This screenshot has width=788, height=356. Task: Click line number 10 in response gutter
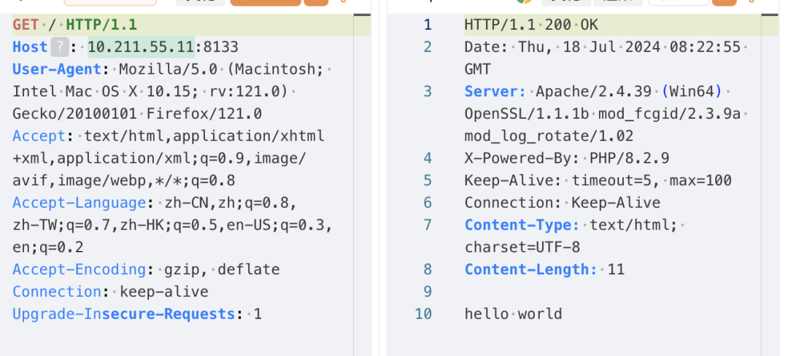423,314
